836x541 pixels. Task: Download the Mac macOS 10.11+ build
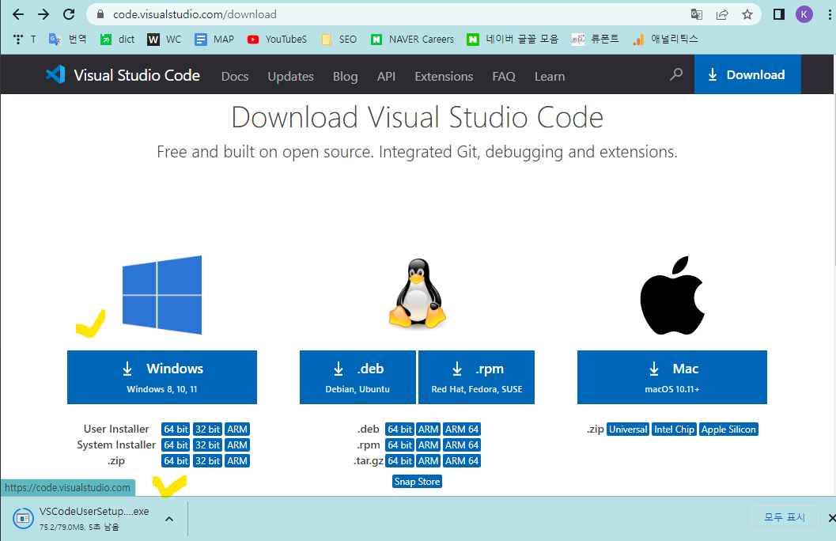click(x=672, y=377)
